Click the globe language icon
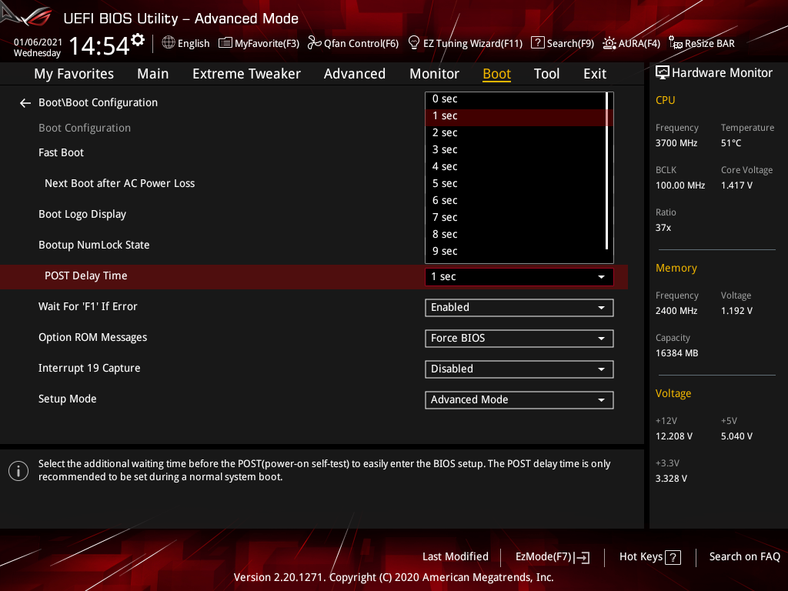The image size is (788, 591). tap(169, 43)
